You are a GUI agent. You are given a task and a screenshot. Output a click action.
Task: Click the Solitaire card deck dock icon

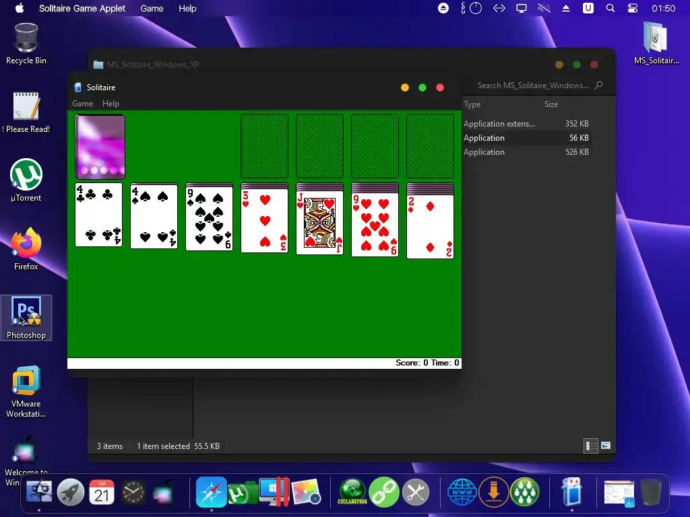pos(571,491)
